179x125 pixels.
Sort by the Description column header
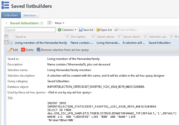coord(78,37)
